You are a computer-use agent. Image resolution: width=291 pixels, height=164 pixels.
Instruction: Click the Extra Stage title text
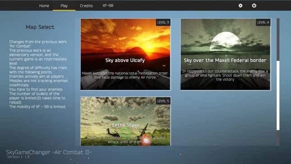click(125, 125)
